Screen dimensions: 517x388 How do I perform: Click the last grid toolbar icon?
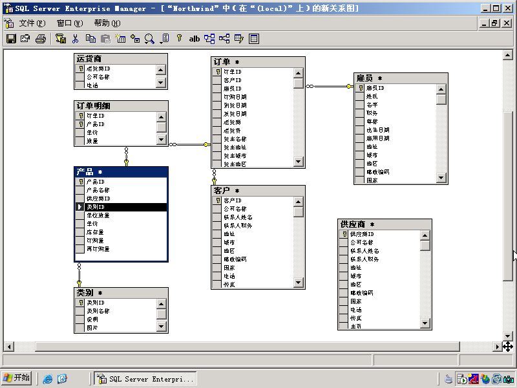click(x=254, y=39)
